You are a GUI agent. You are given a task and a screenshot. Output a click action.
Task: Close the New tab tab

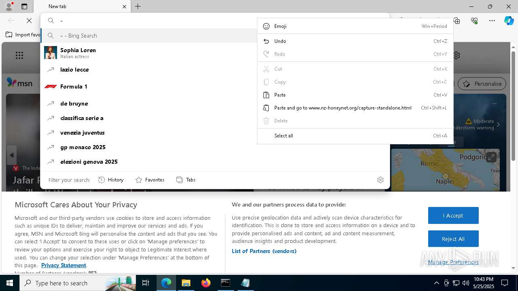tap(124, 6)
